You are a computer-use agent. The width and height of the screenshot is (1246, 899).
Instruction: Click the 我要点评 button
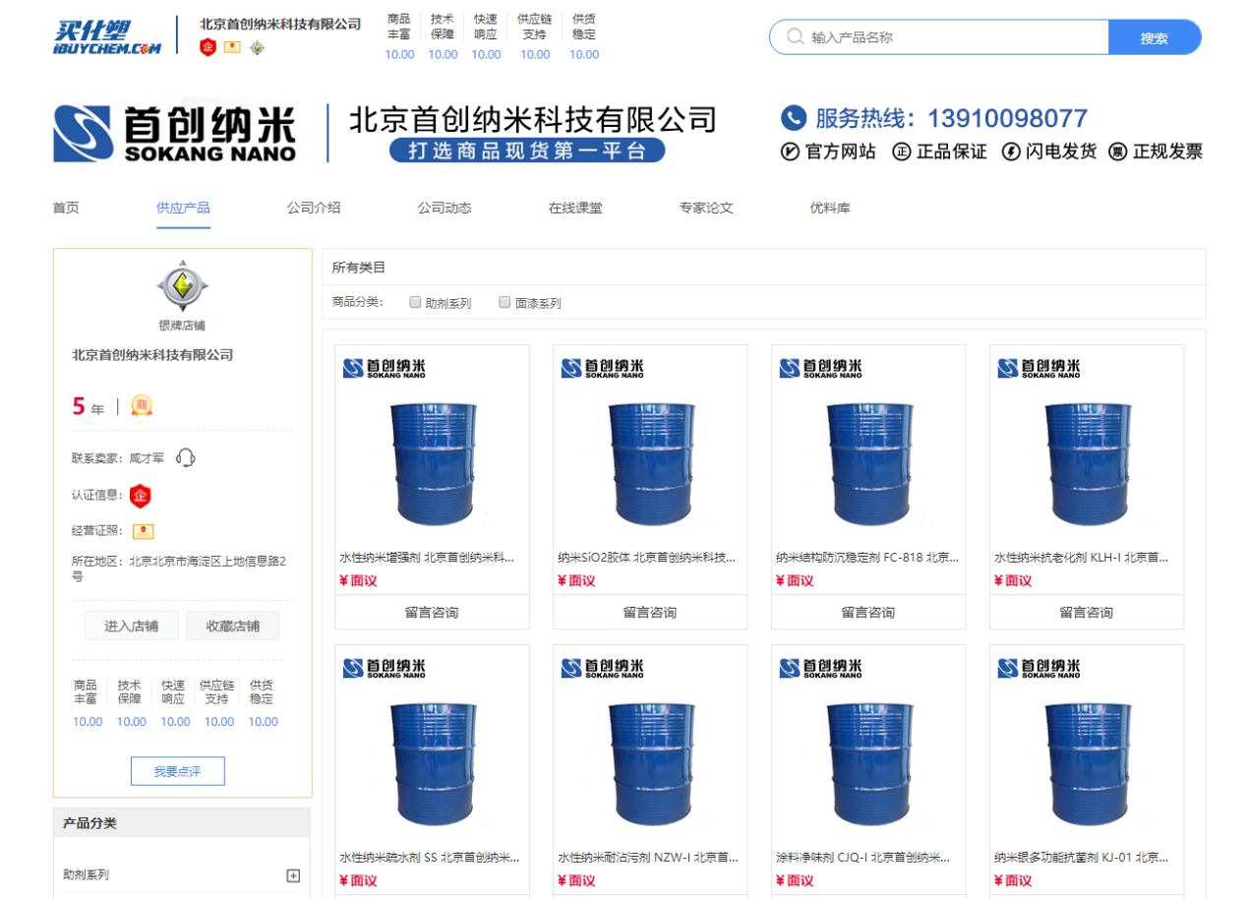click(177, 771)
